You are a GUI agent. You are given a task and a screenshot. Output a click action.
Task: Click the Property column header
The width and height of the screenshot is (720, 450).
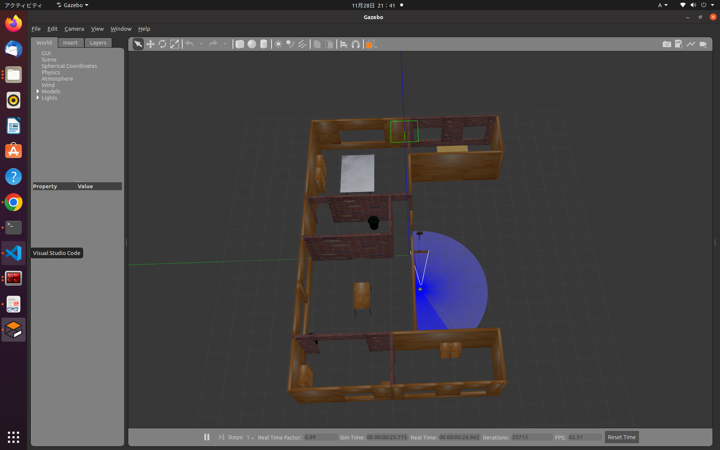[x=45, y=186]
